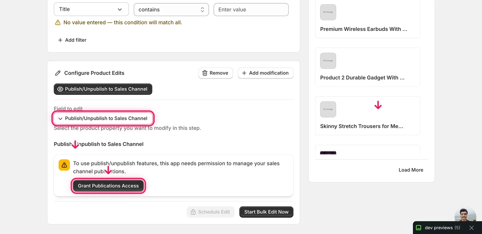Click Start Bulk Edit Now button

[266, 212]
